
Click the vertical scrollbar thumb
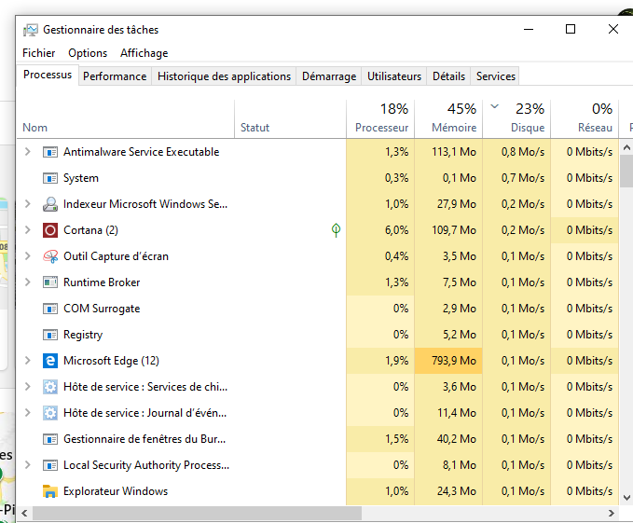pos(626,172)
